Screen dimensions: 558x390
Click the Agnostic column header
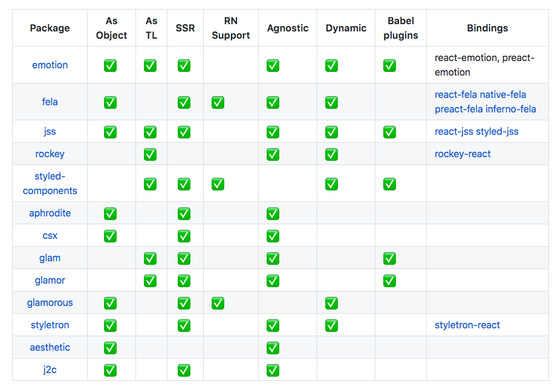pos(288,28)
